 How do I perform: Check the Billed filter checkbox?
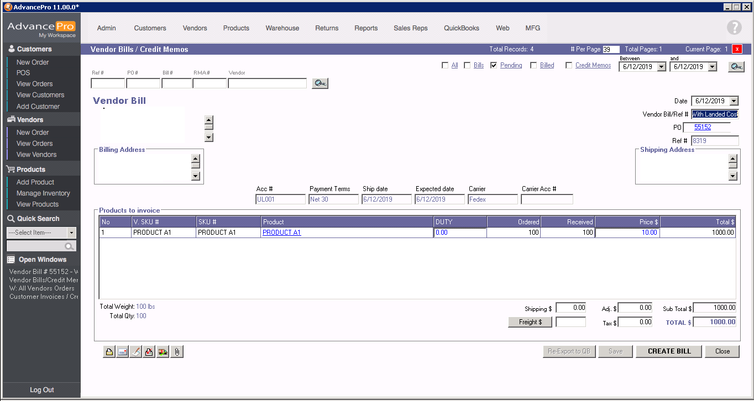pos(533,65)
